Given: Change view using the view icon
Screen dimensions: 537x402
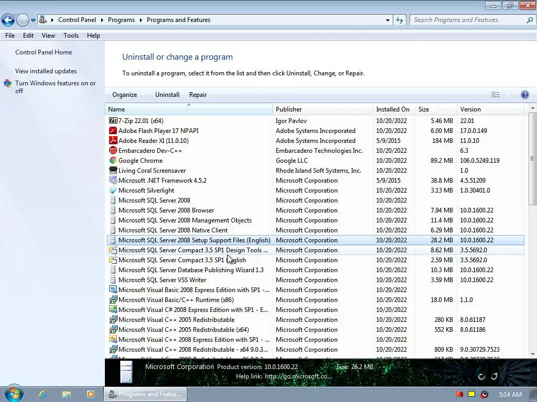Looking at the screenshot, I should [x=495, y=95].
